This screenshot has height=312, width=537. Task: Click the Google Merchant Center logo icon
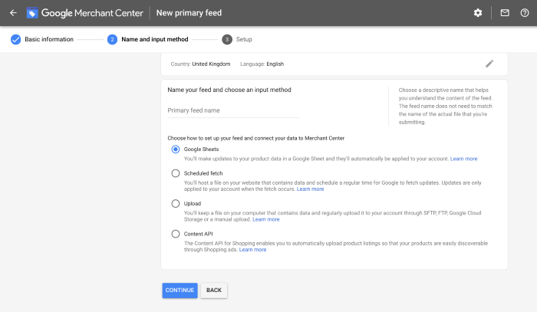pos(32,13)
